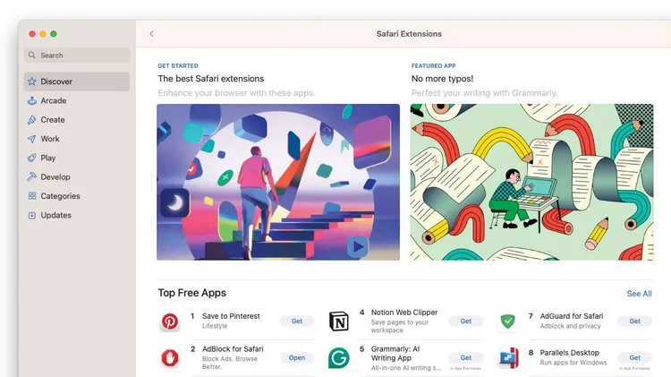Click the Play rocket icon
Screen dimensions: 671x377
31,159
